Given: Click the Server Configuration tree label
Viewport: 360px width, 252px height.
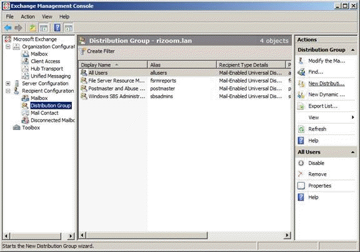Looking at the screenshot, I should pyautogui.click(x=45, y=83).
